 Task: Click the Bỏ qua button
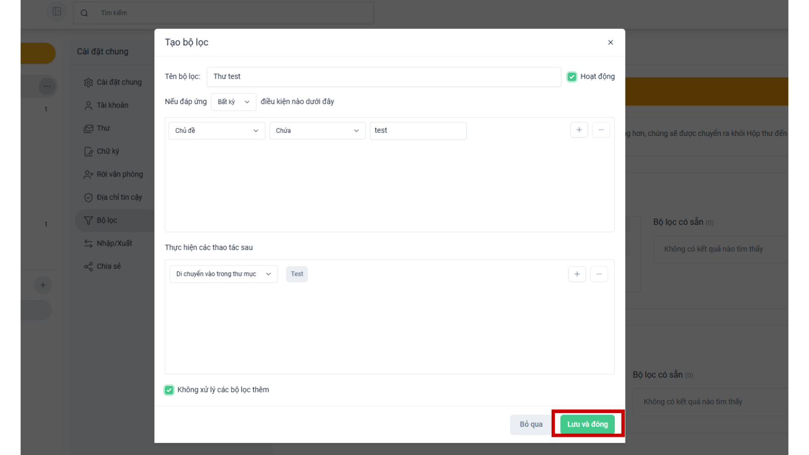pos(531,424)
